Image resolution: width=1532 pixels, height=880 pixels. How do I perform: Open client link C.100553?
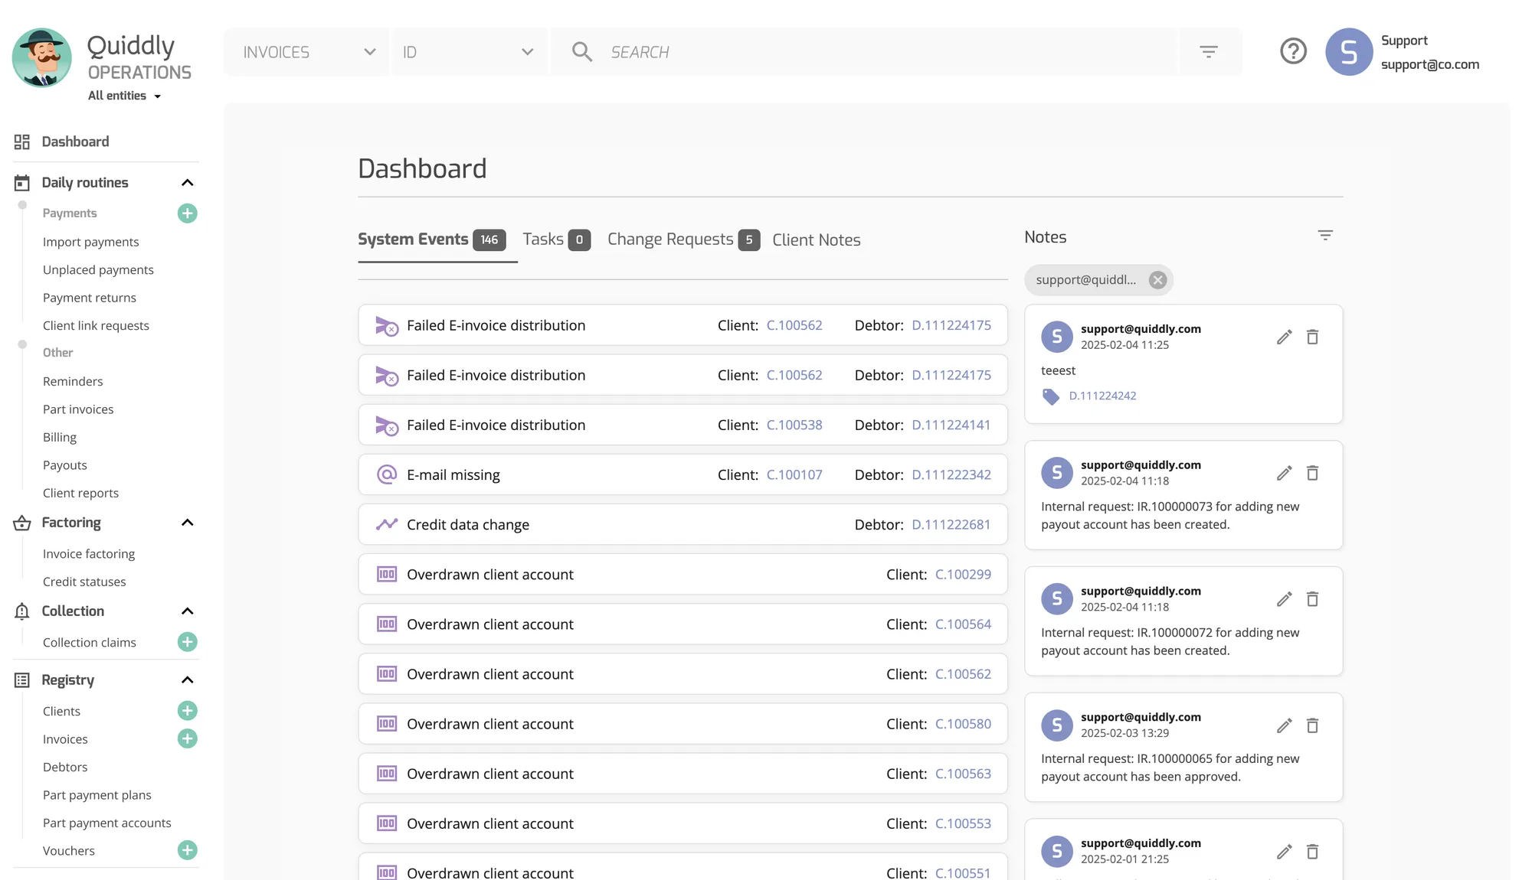[x=963, y=823]
